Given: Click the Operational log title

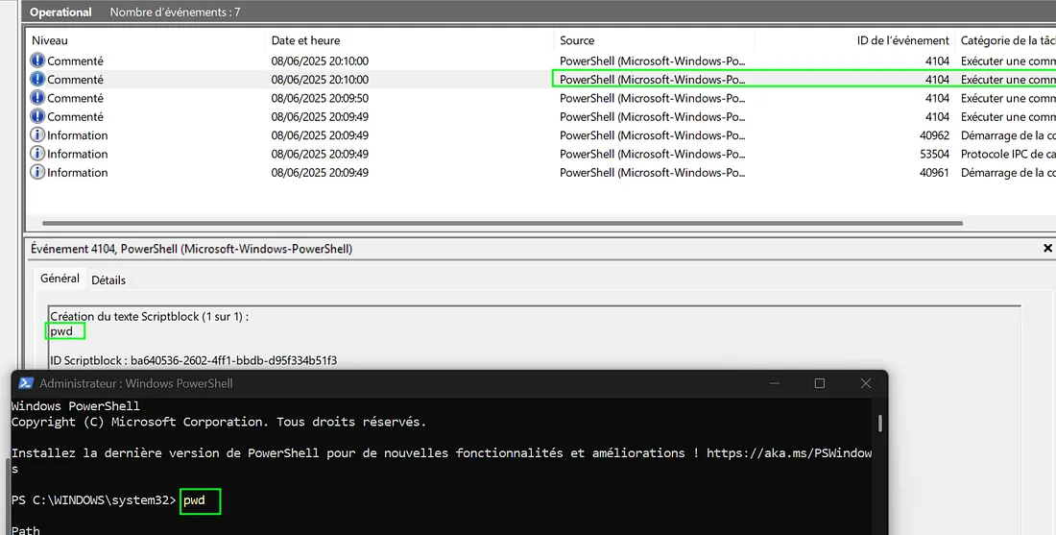Looking at the screenshot, I should click(60, 12).
